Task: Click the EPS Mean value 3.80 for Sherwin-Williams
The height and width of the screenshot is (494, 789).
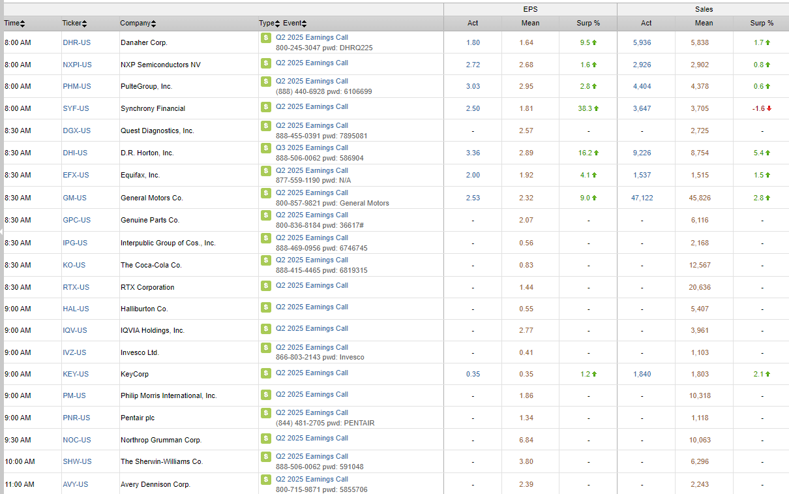Action: pos(526,461)
